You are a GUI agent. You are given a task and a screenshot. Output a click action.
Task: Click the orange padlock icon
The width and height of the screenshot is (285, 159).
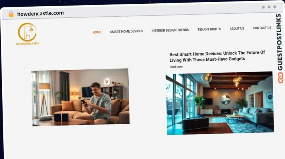(x=11, y=14)
